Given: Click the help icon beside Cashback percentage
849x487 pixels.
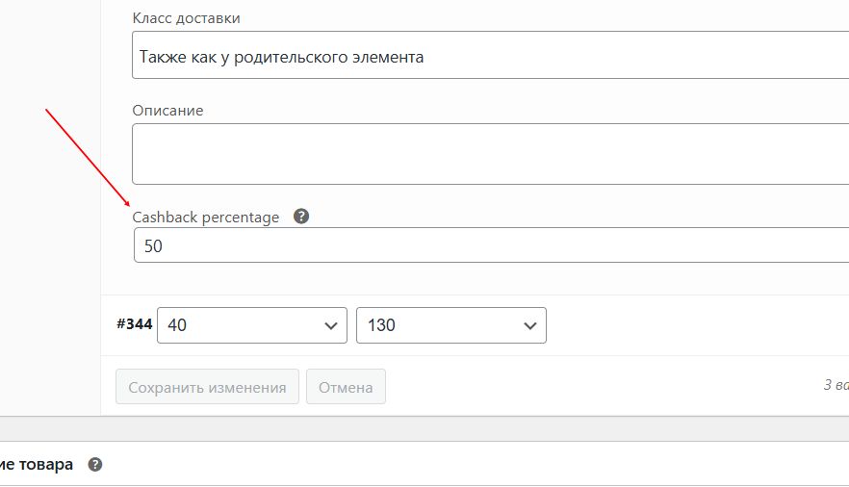Looking at the screenshot, I should click(301, 217).
